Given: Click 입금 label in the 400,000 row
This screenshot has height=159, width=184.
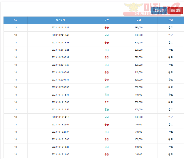Looking at the screenshot, I should (x=107, y=110).
